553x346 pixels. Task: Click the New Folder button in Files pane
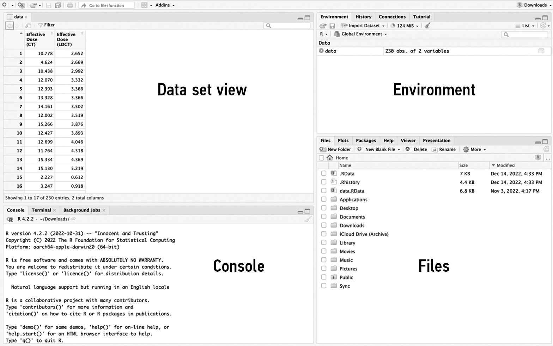pyautogui.click(x=335, y=149)
